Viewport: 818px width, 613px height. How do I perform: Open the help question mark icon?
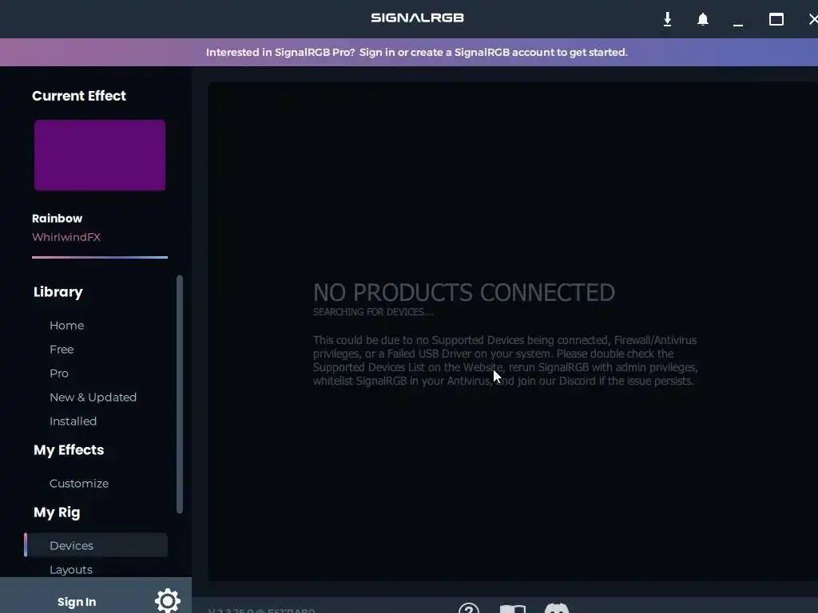[468, 607]
